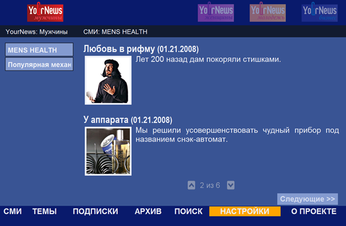This screenshot has height=226, width=346.
Task: Click breadcrumb YourNews: Мужчины
Action: coord(37,31)
